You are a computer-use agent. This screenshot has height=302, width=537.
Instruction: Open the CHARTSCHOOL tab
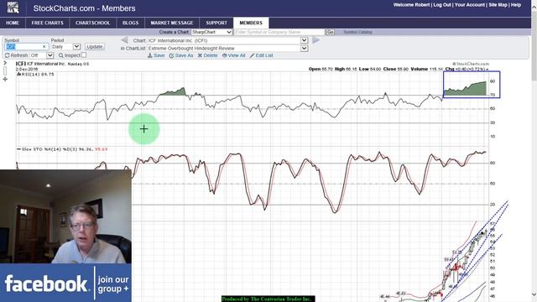pyautogui.click(x=92, y=23)
